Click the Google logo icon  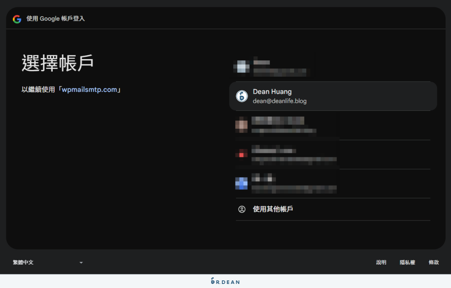pyautogui.click(x=17, y=18)
